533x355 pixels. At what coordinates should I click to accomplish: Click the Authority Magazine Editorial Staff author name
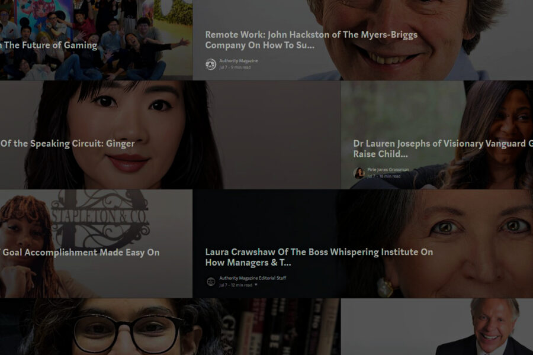click(x=252, y=278)
